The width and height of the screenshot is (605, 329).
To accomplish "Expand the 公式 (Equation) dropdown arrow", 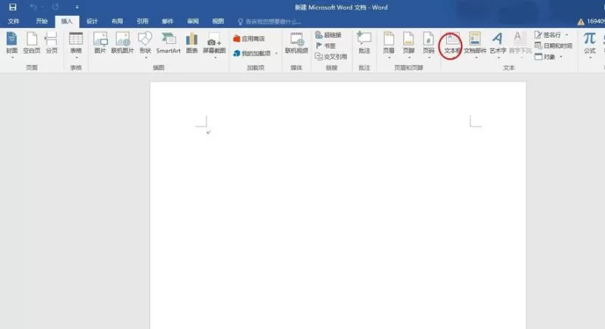I will point(590,57).
